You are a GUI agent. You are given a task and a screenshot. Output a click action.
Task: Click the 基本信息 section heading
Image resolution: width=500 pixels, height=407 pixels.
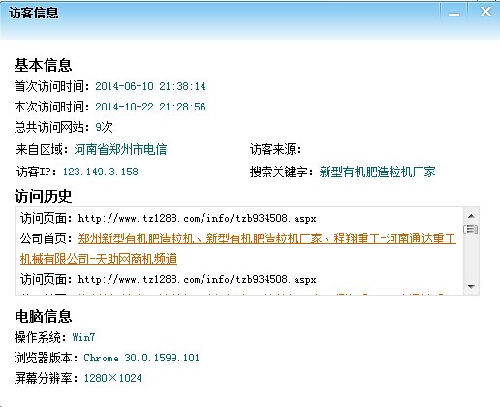(43, 65)
